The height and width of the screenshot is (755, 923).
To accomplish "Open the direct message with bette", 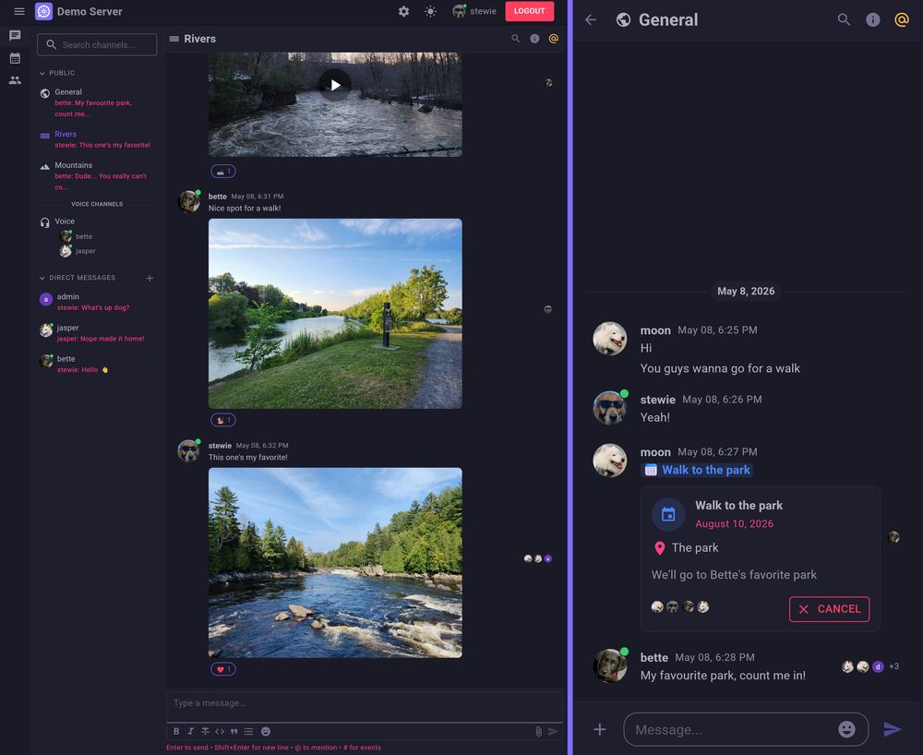I will click(97, 364).
